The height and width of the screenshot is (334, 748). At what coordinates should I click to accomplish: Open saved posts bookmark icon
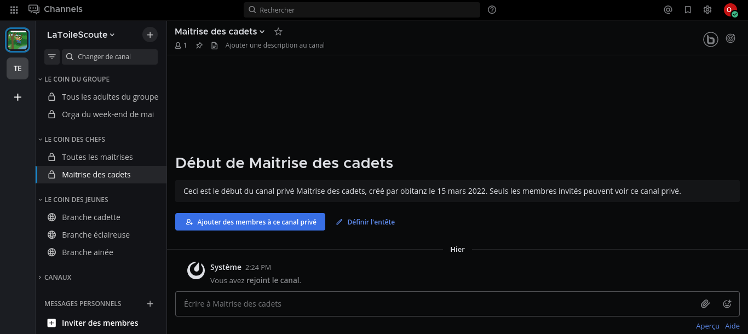pyautogui.click(x=688, y=10)
